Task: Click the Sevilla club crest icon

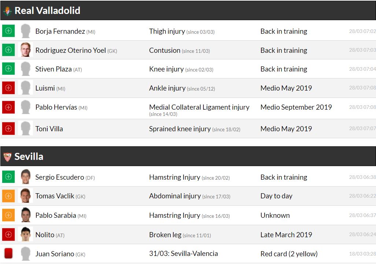Action: click(7, 157)
